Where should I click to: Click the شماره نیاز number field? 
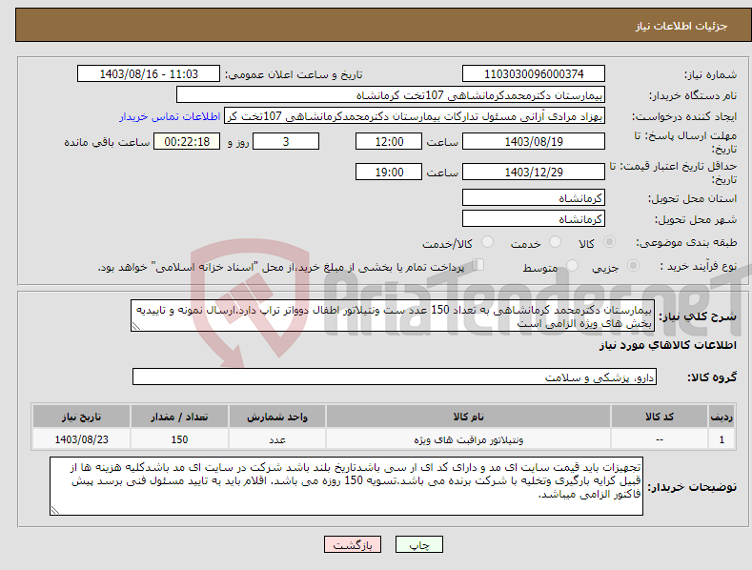[x=534, y=74]
